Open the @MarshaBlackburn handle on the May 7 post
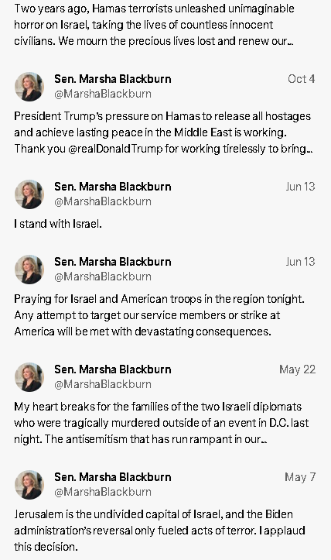The height and width of the screenshot is (560, 331). point(103,492)
